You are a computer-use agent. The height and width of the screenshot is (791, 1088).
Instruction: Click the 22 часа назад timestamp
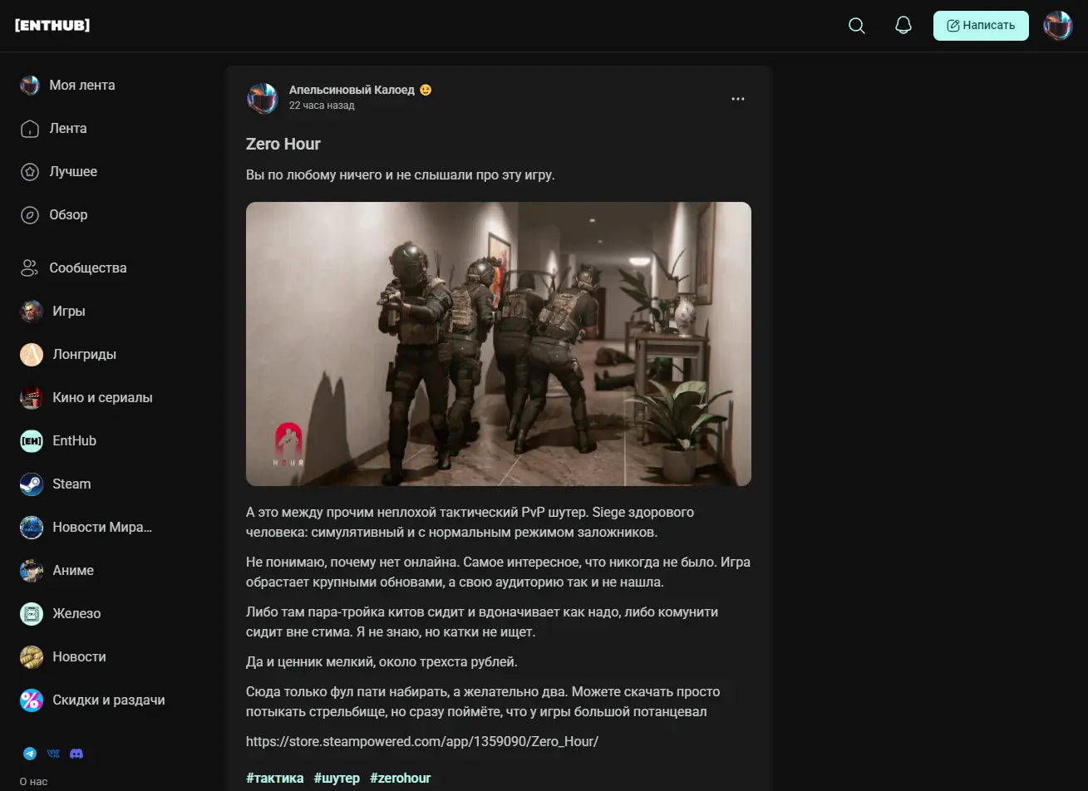pos(322,106)
